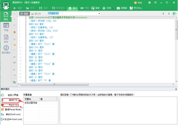Select script line 1 注释 comment
Screen dimensions: 178x125
pyautogui.click(x=58, y=18)
